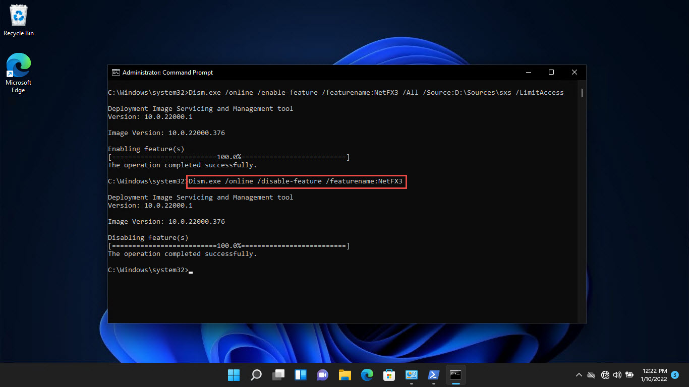Check battery status via the tray icon
Screen dimensions: 689x387
[629, 375]
